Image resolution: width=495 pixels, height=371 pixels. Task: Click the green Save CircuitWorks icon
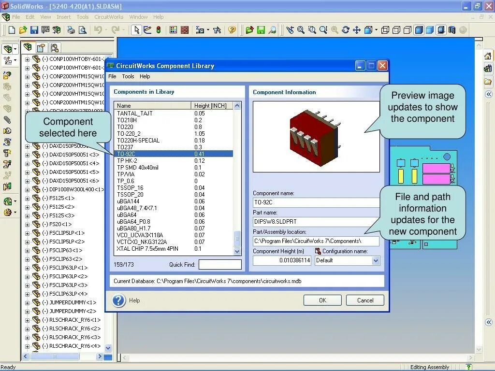tap(261, 30)
